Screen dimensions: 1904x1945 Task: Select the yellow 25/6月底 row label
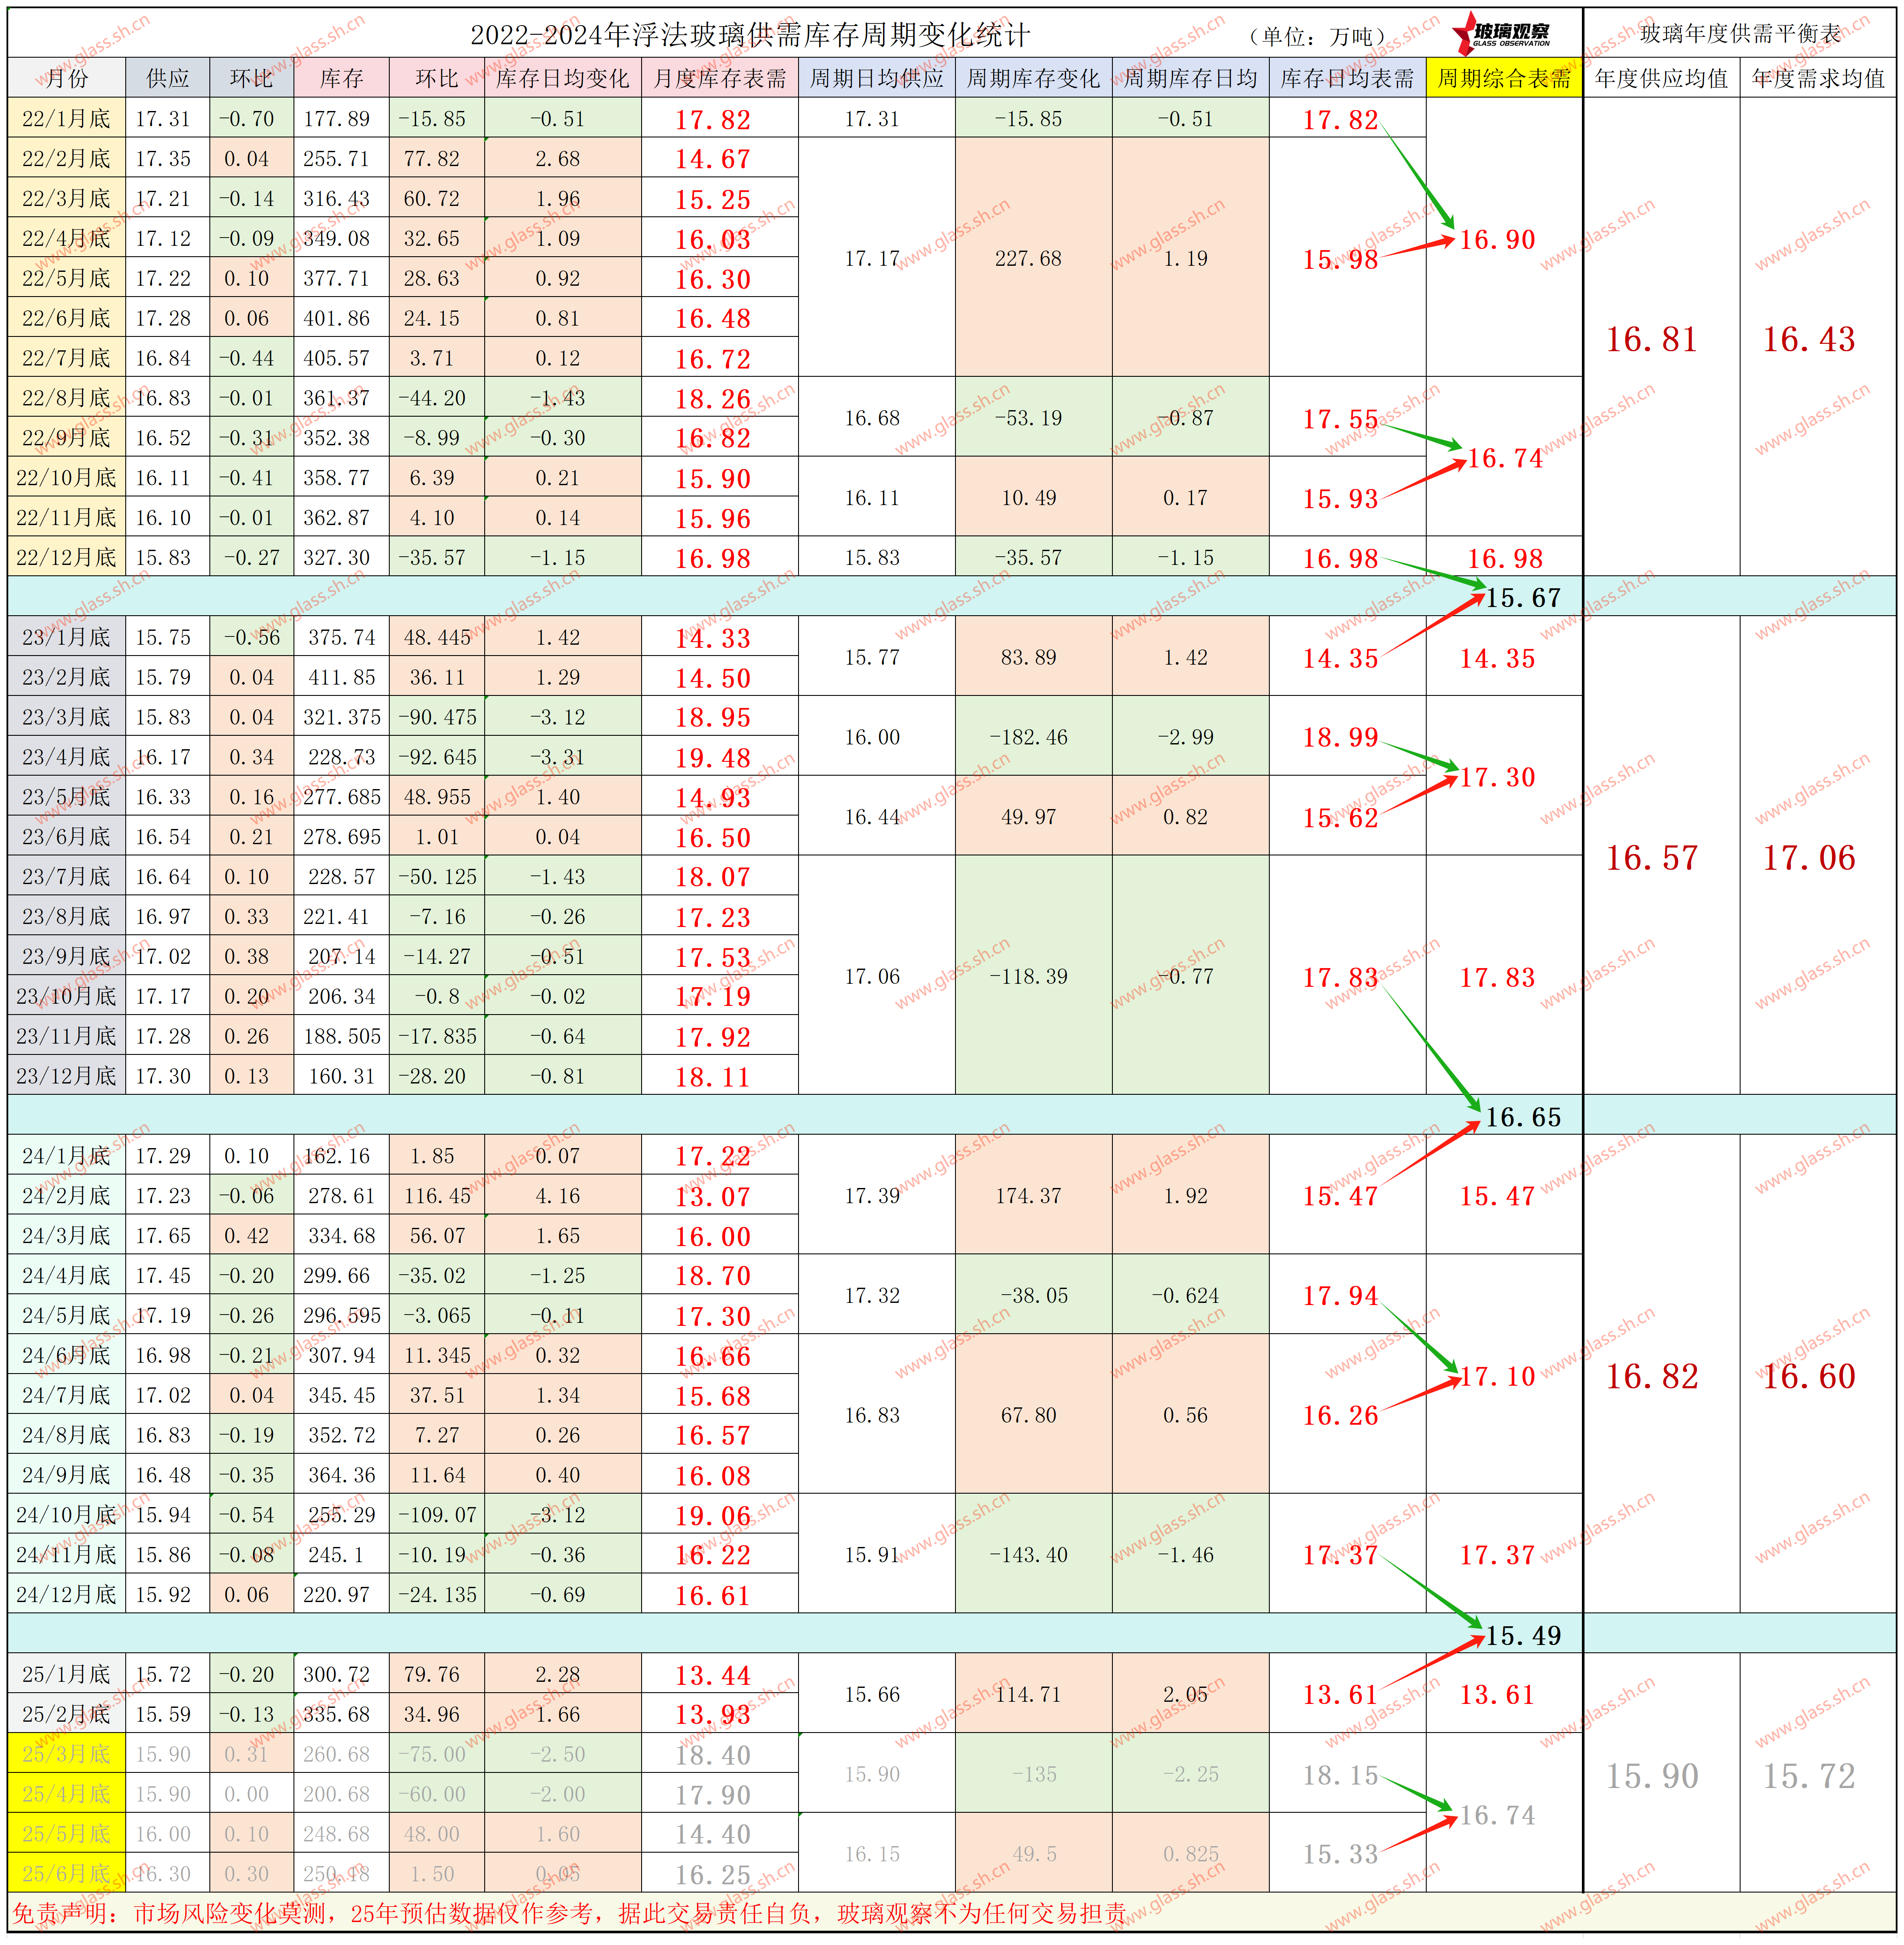(x=67, y=1873)
